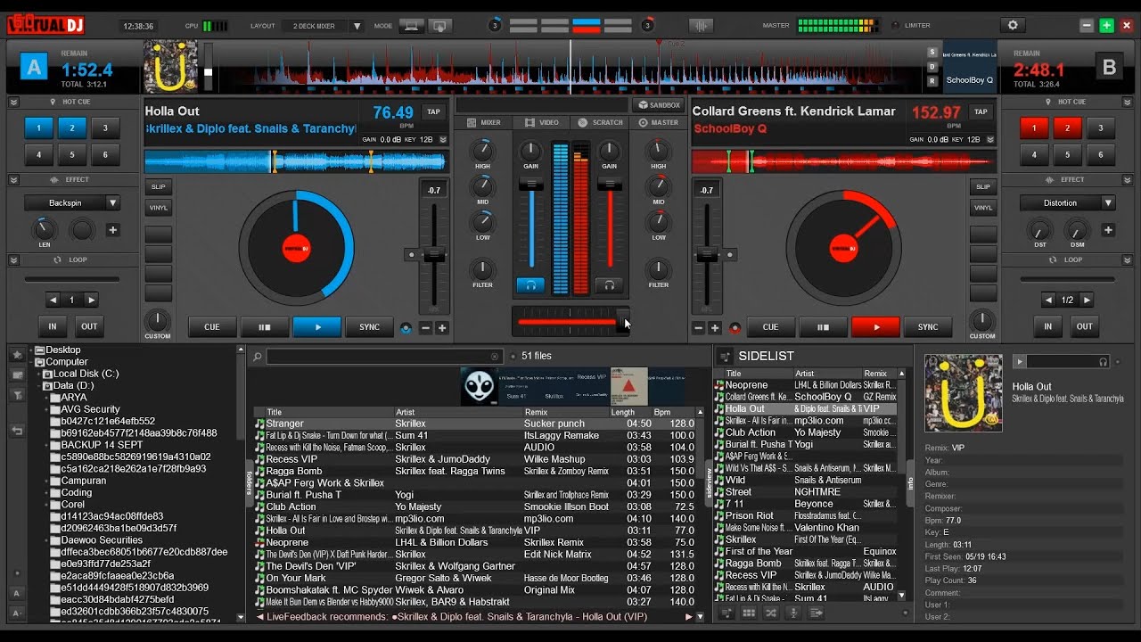The height and width of the screenshot is (642, 1141).
Task: Click deck A loop IN button
Action: (x=53, y=326)
